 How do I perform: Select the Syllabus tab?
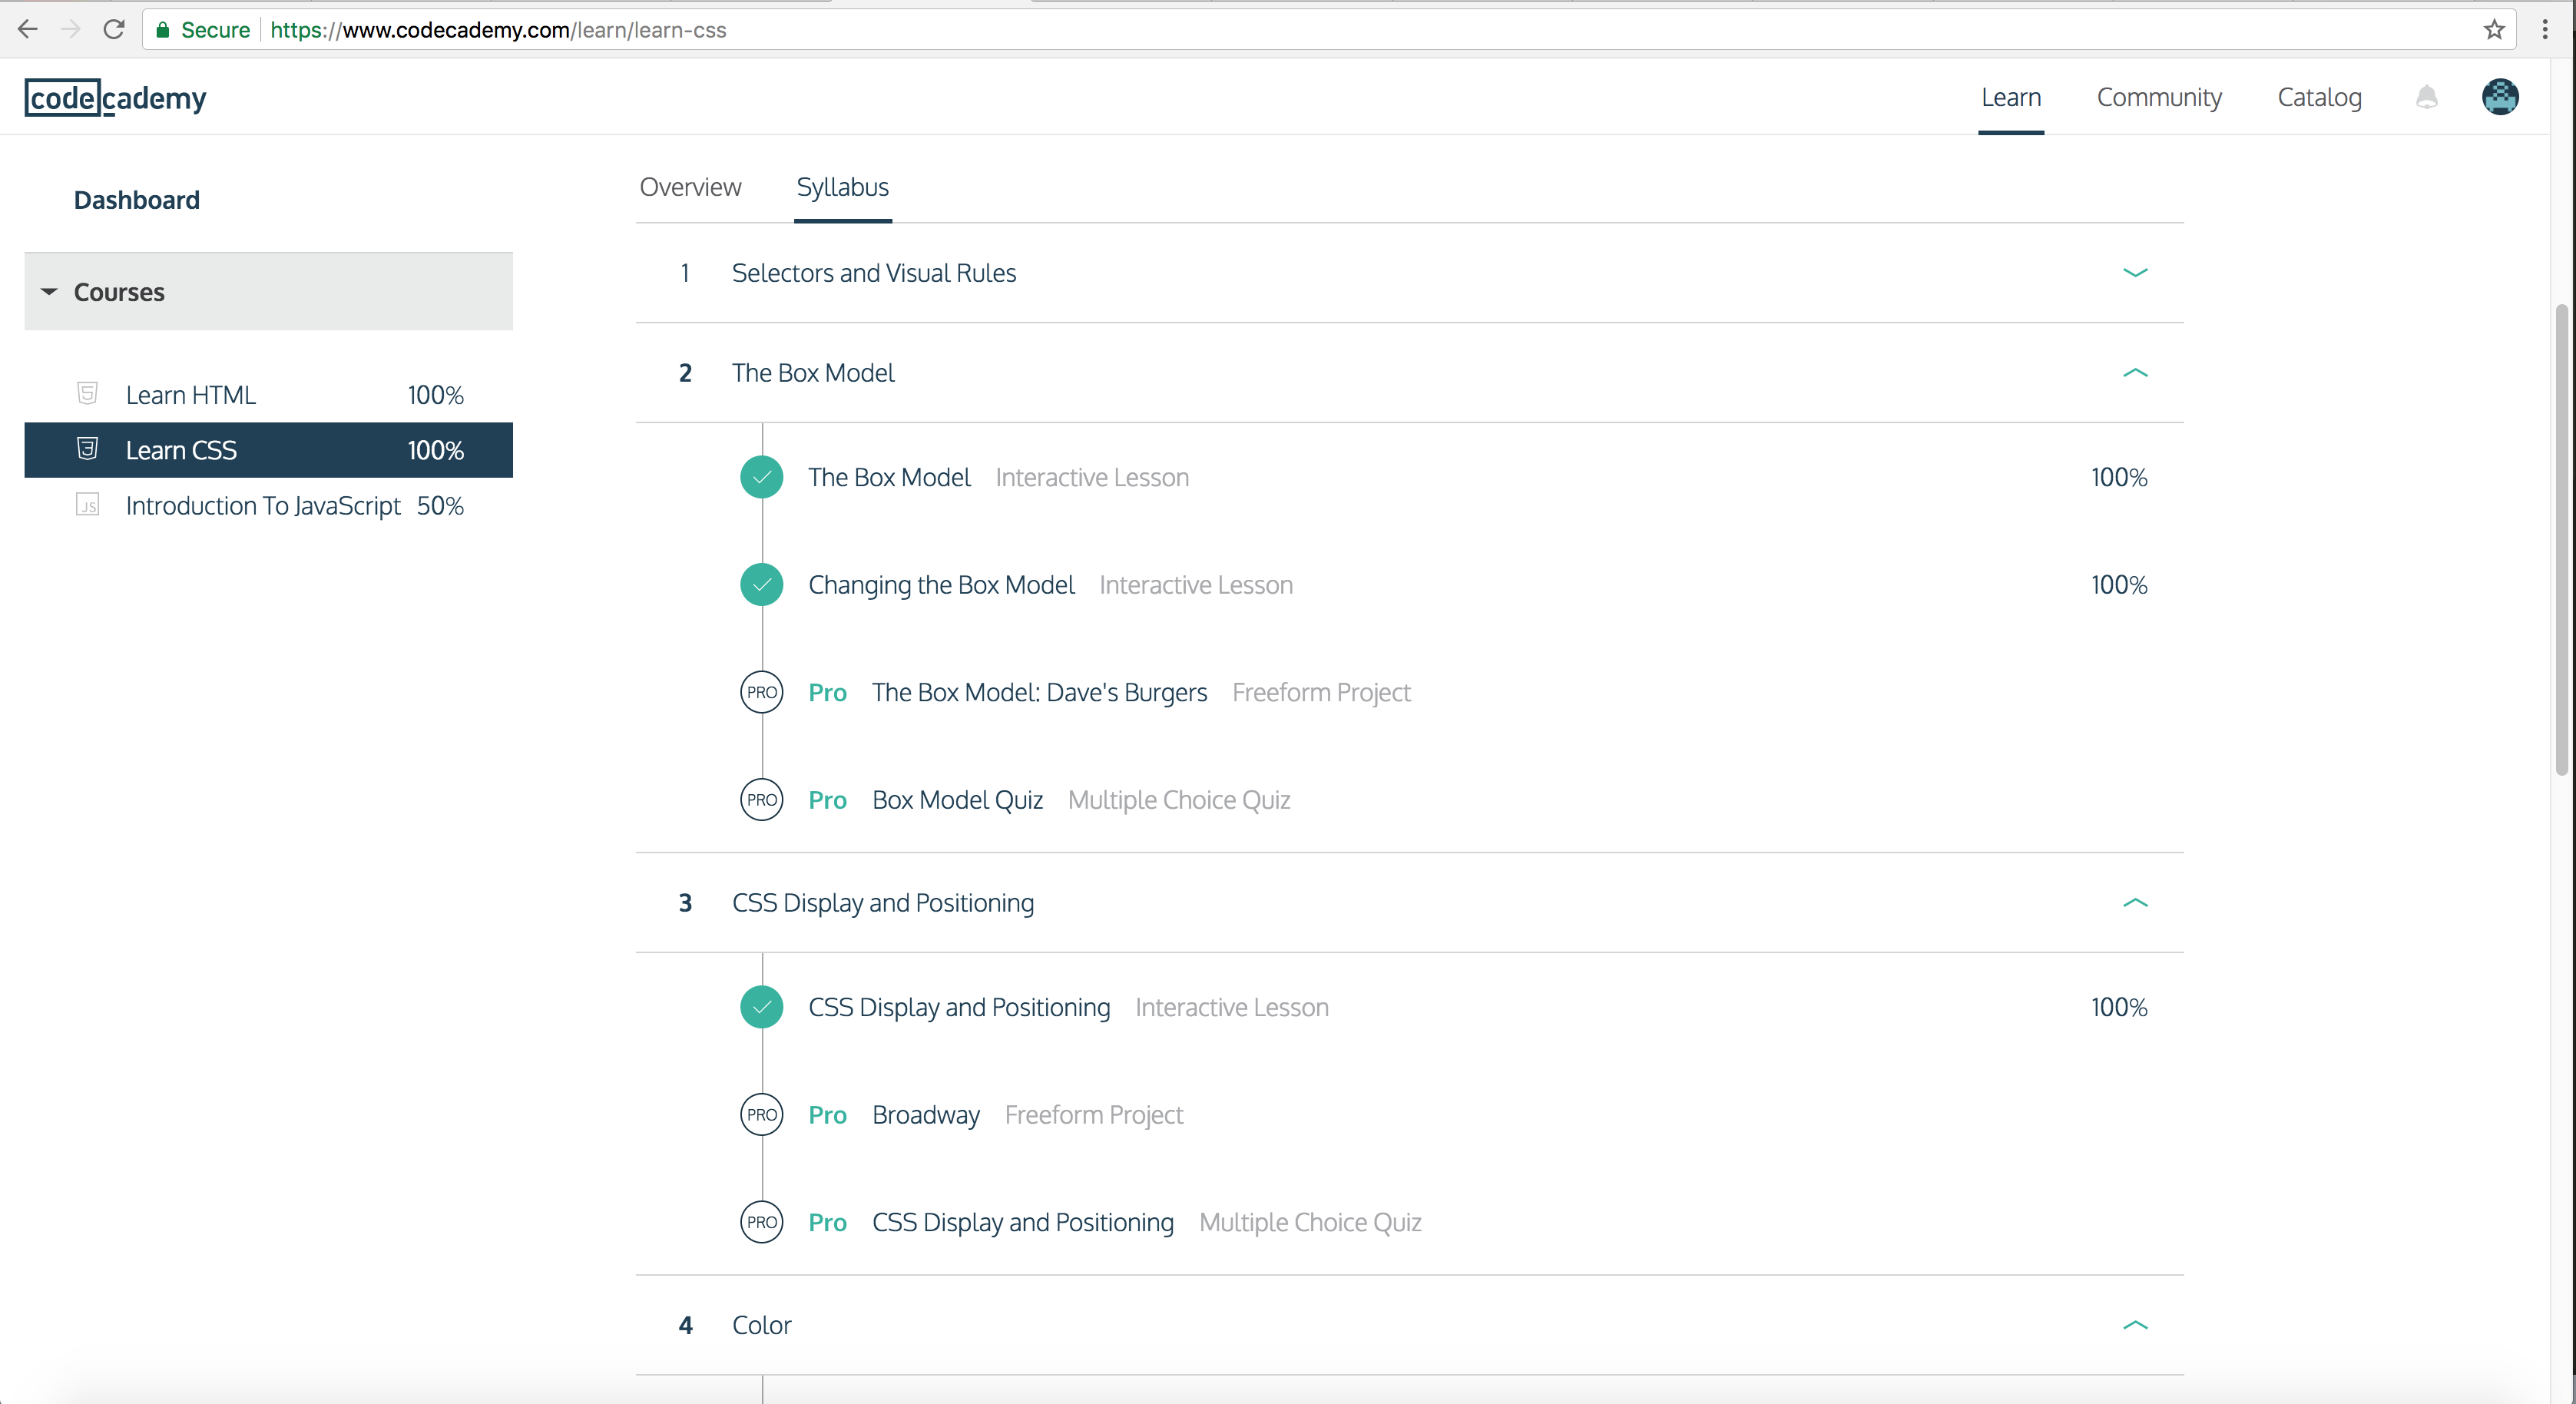(842, 187)
